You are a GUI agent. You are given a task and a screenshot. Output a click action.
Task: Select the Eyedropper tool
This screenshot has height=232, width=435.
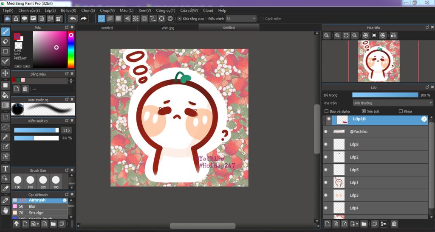5,201
